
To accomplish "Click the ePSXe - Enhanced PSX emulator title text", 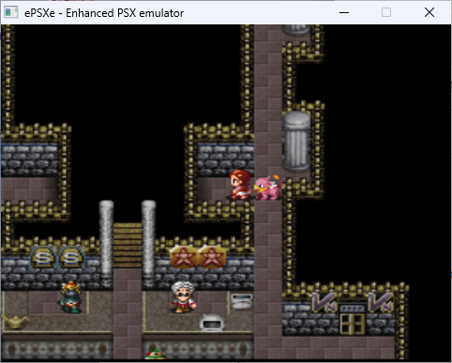I will pos(104,13).
